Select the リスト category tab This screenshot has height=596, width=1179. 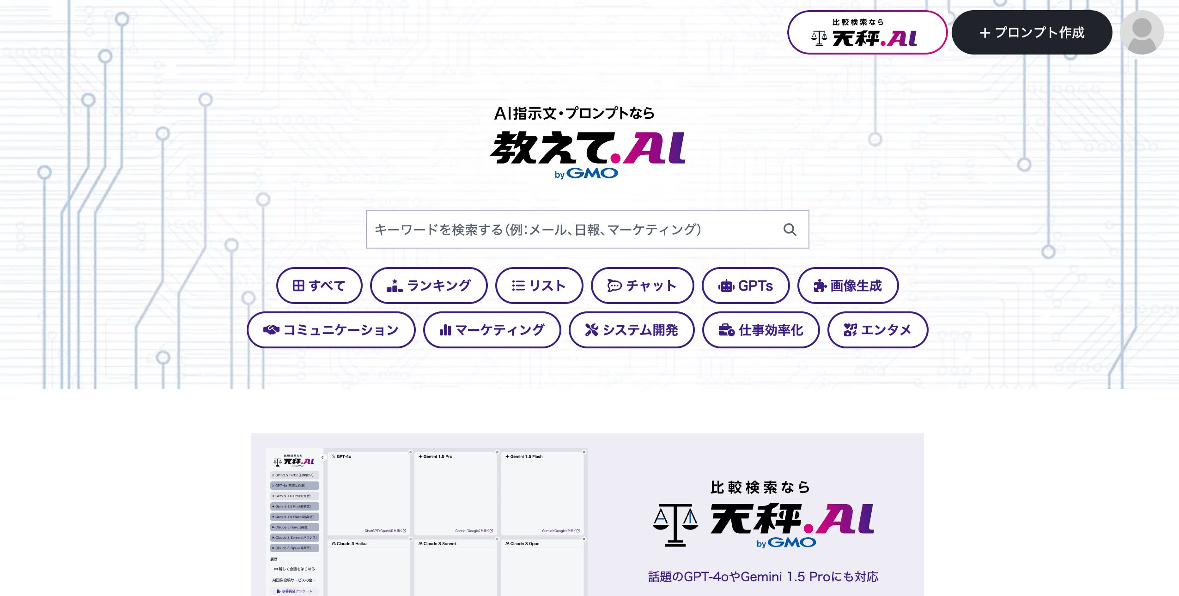(539, 286)
